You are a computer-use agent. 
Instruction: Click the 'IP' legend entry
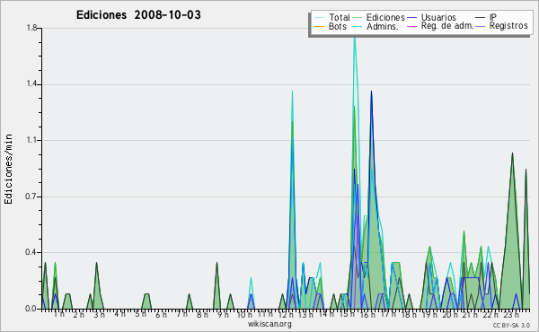pyautogui.click(x=493, y=17)
